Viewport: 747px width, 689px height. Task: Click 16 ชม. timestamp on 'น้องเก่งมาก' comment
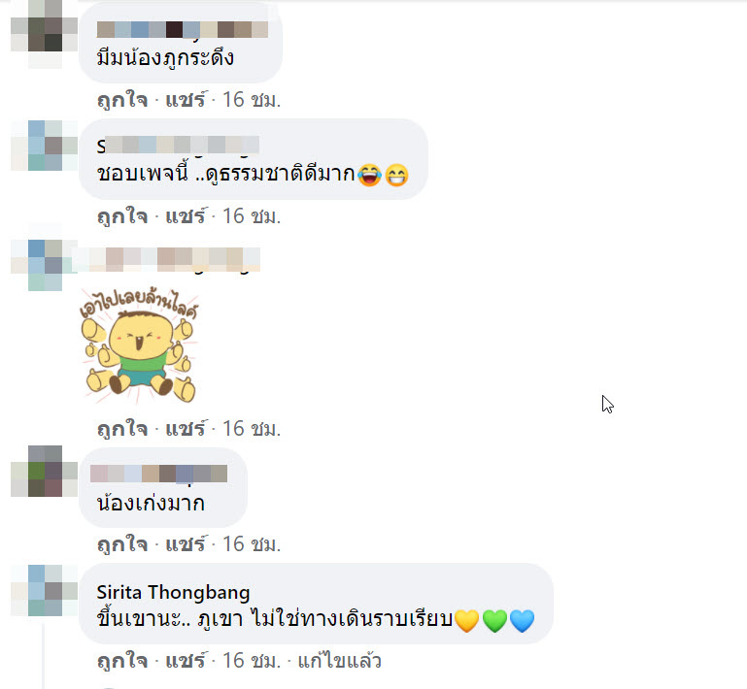(252, 544)
